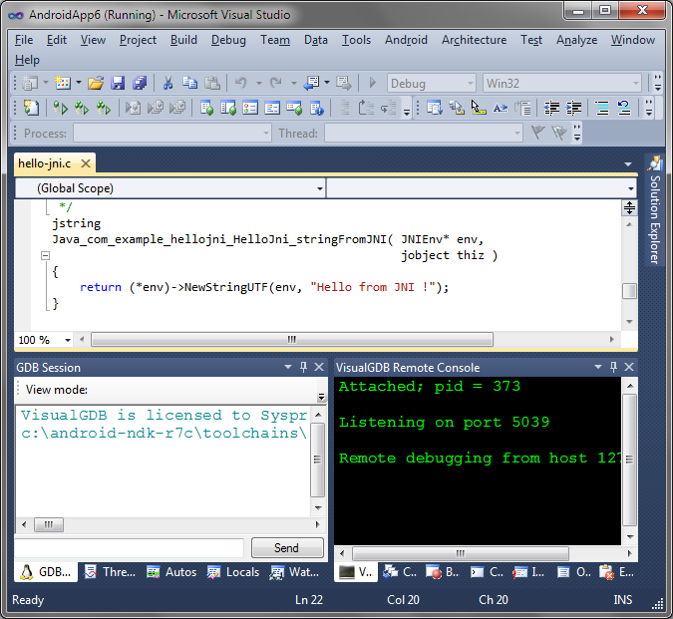Click the Save All icon
673x619 pixels.
coord(140,83)
